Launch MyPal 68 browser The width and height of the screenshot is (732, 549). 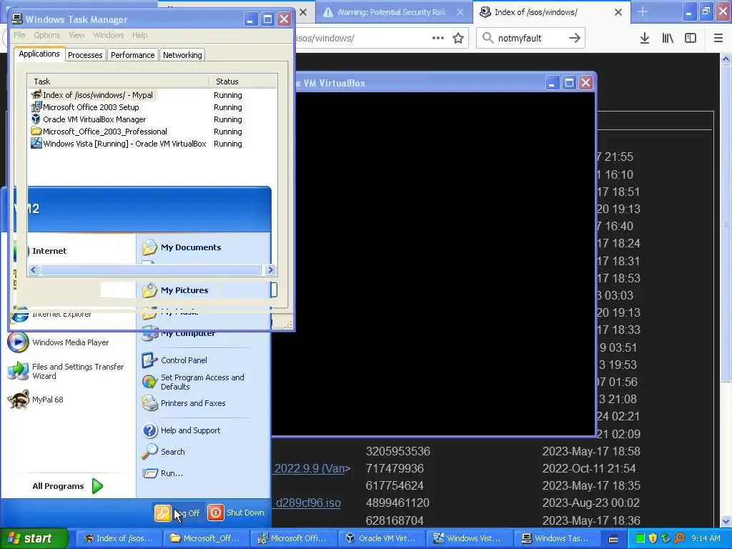pos(36,400)
